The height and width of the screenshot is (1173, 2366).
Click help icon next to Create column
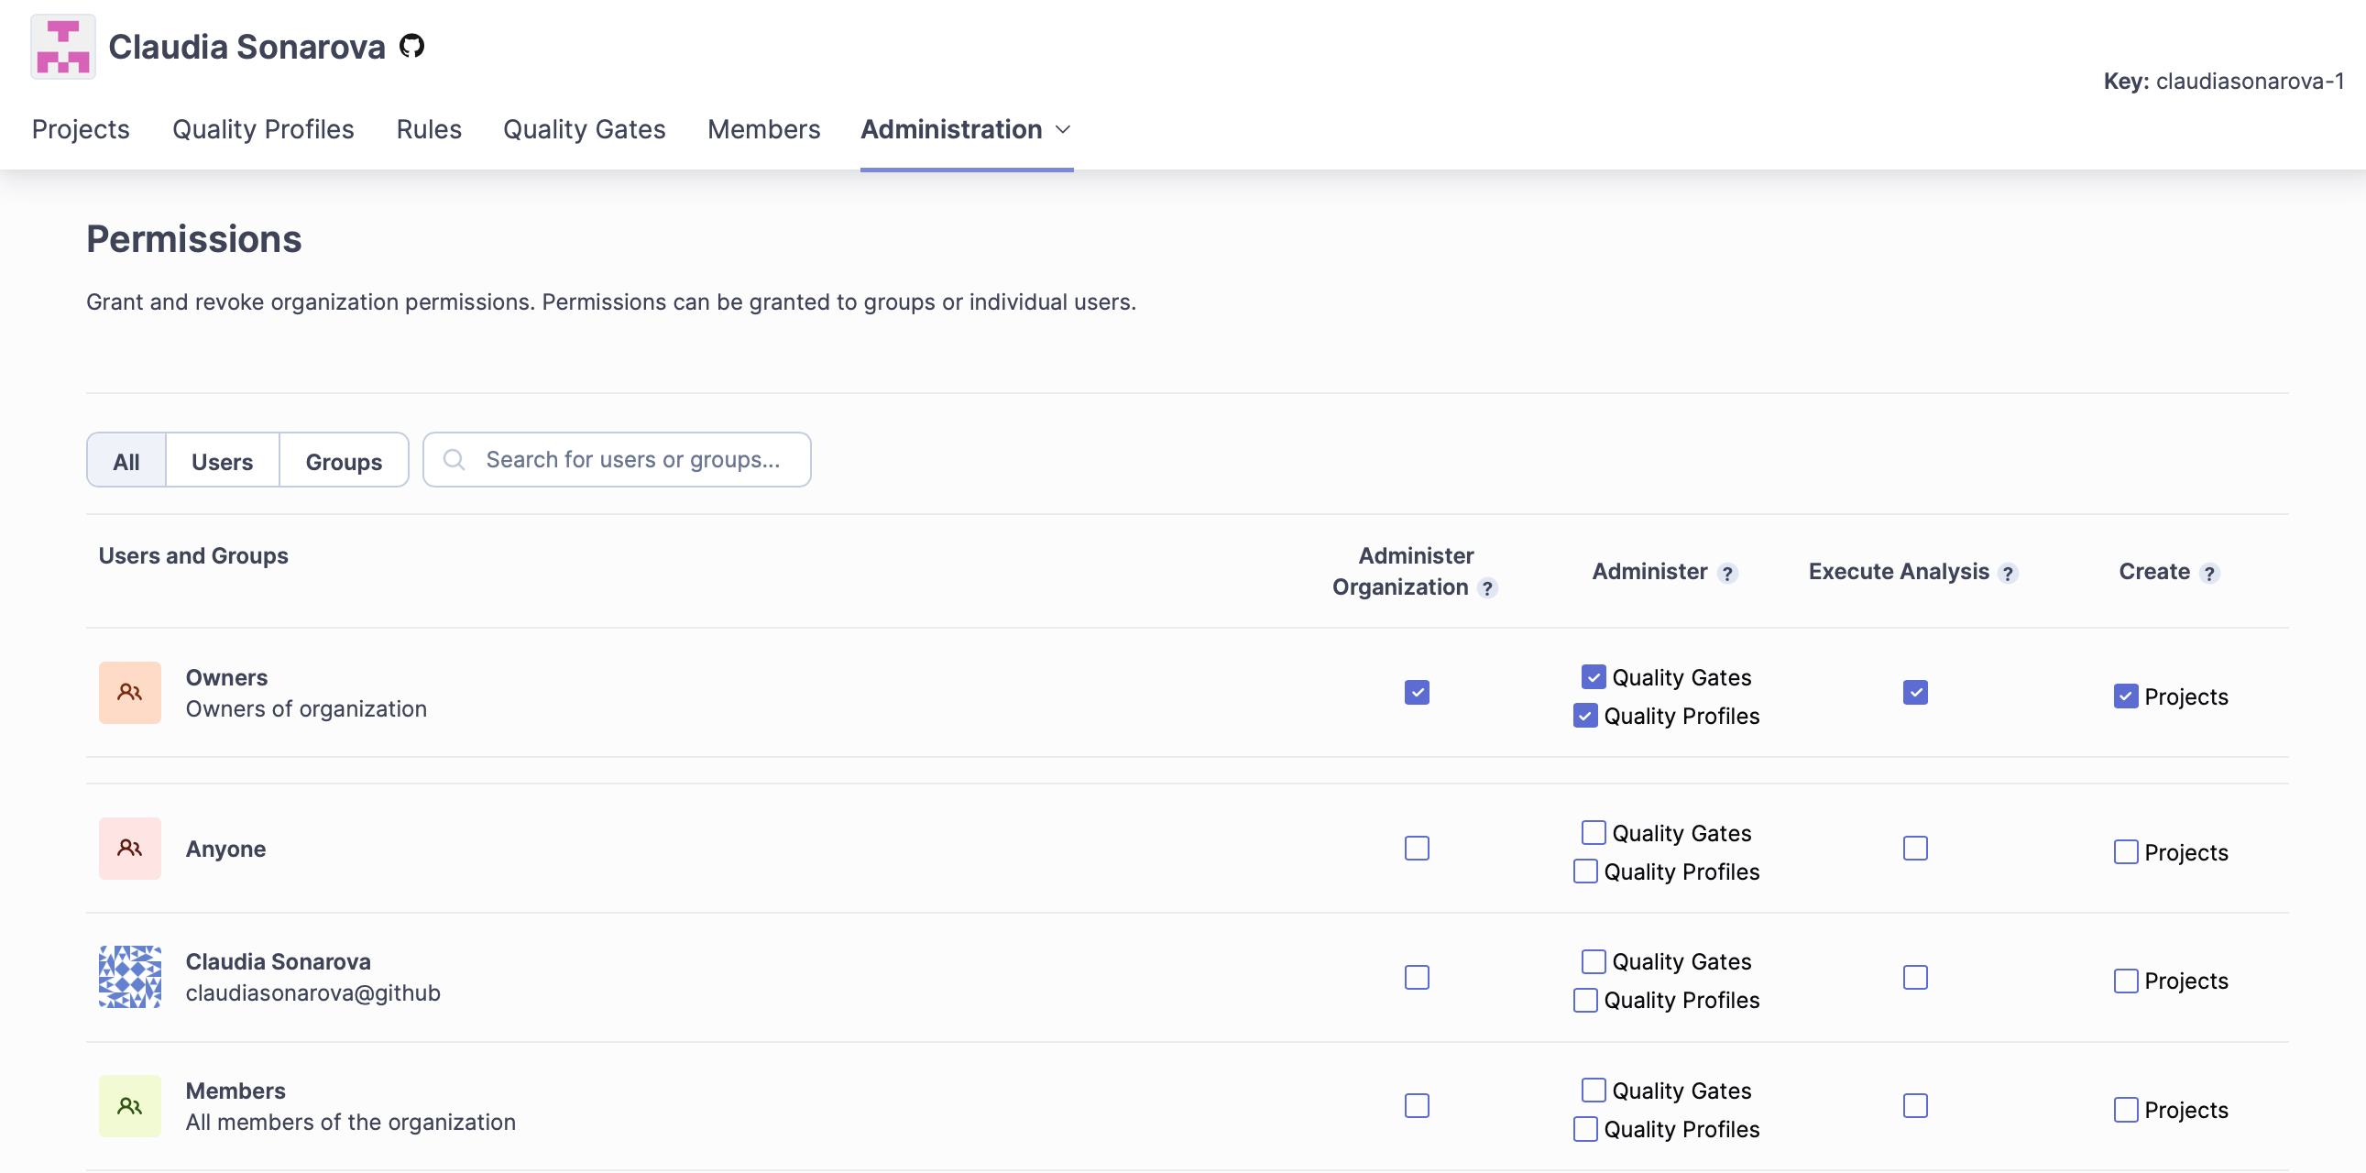[2209, 573]
